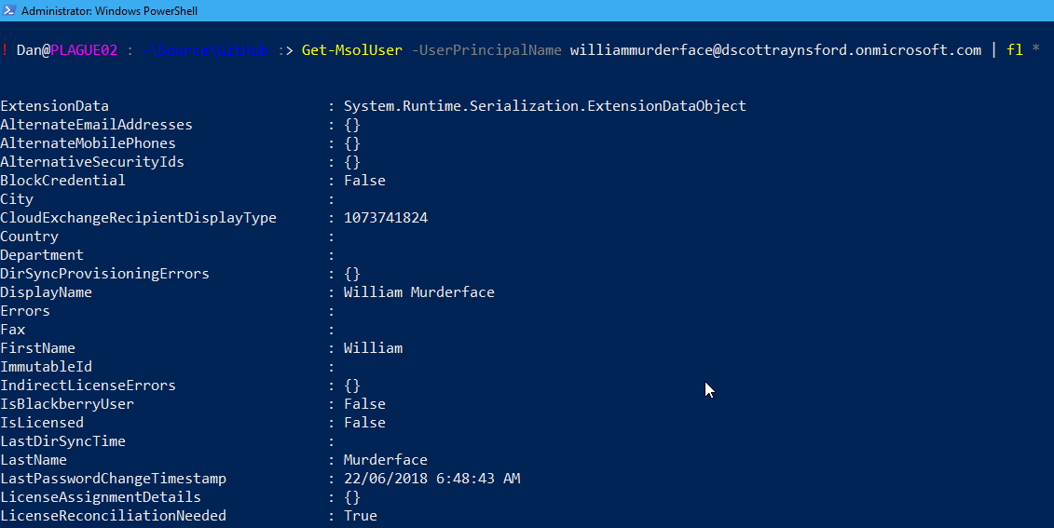Image resolution: width=1054 pixels, height=528 pixels.
Task: Click the Get-MsolUser command text
Action: [x=352, y=49]
